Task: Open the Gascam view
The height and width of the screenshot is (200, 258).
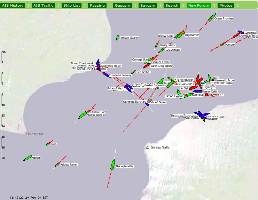Action: [122, 6]
